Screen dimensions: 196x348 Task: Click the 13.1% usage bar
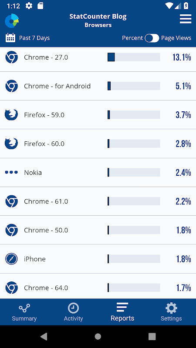tap(134, 57)
